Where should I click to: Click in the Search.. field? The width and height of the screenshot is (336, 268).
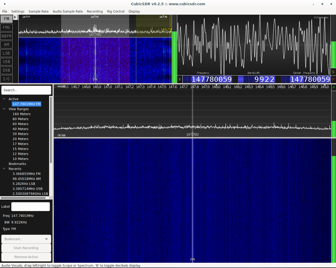tap(26, 90)
